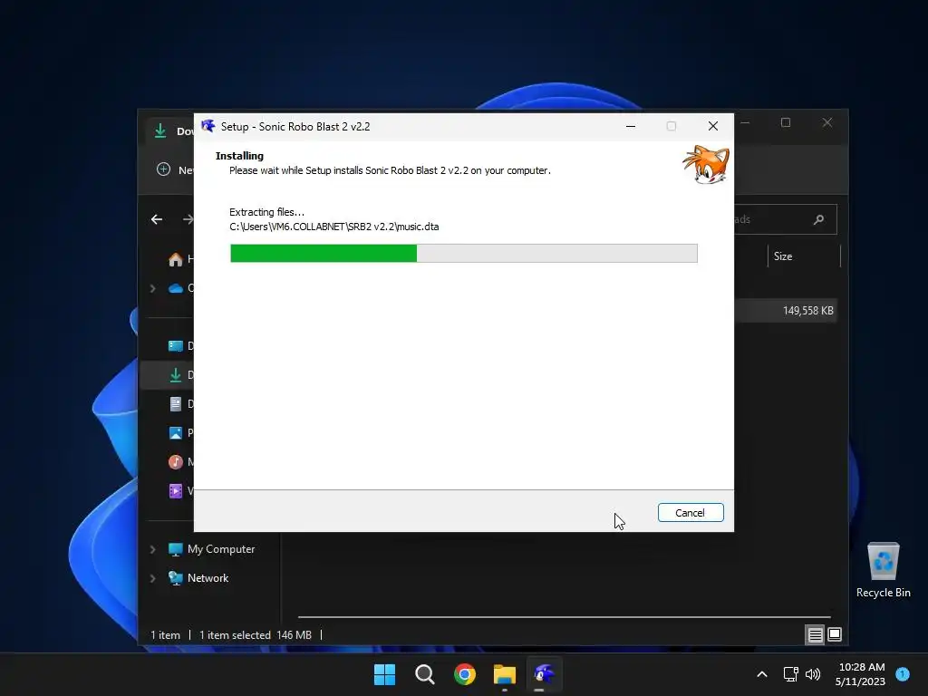The width and height of the screenshot is (928, 696).
Task: Cancel the Sonic Robo Blast 2 installation
Action: 690,513
